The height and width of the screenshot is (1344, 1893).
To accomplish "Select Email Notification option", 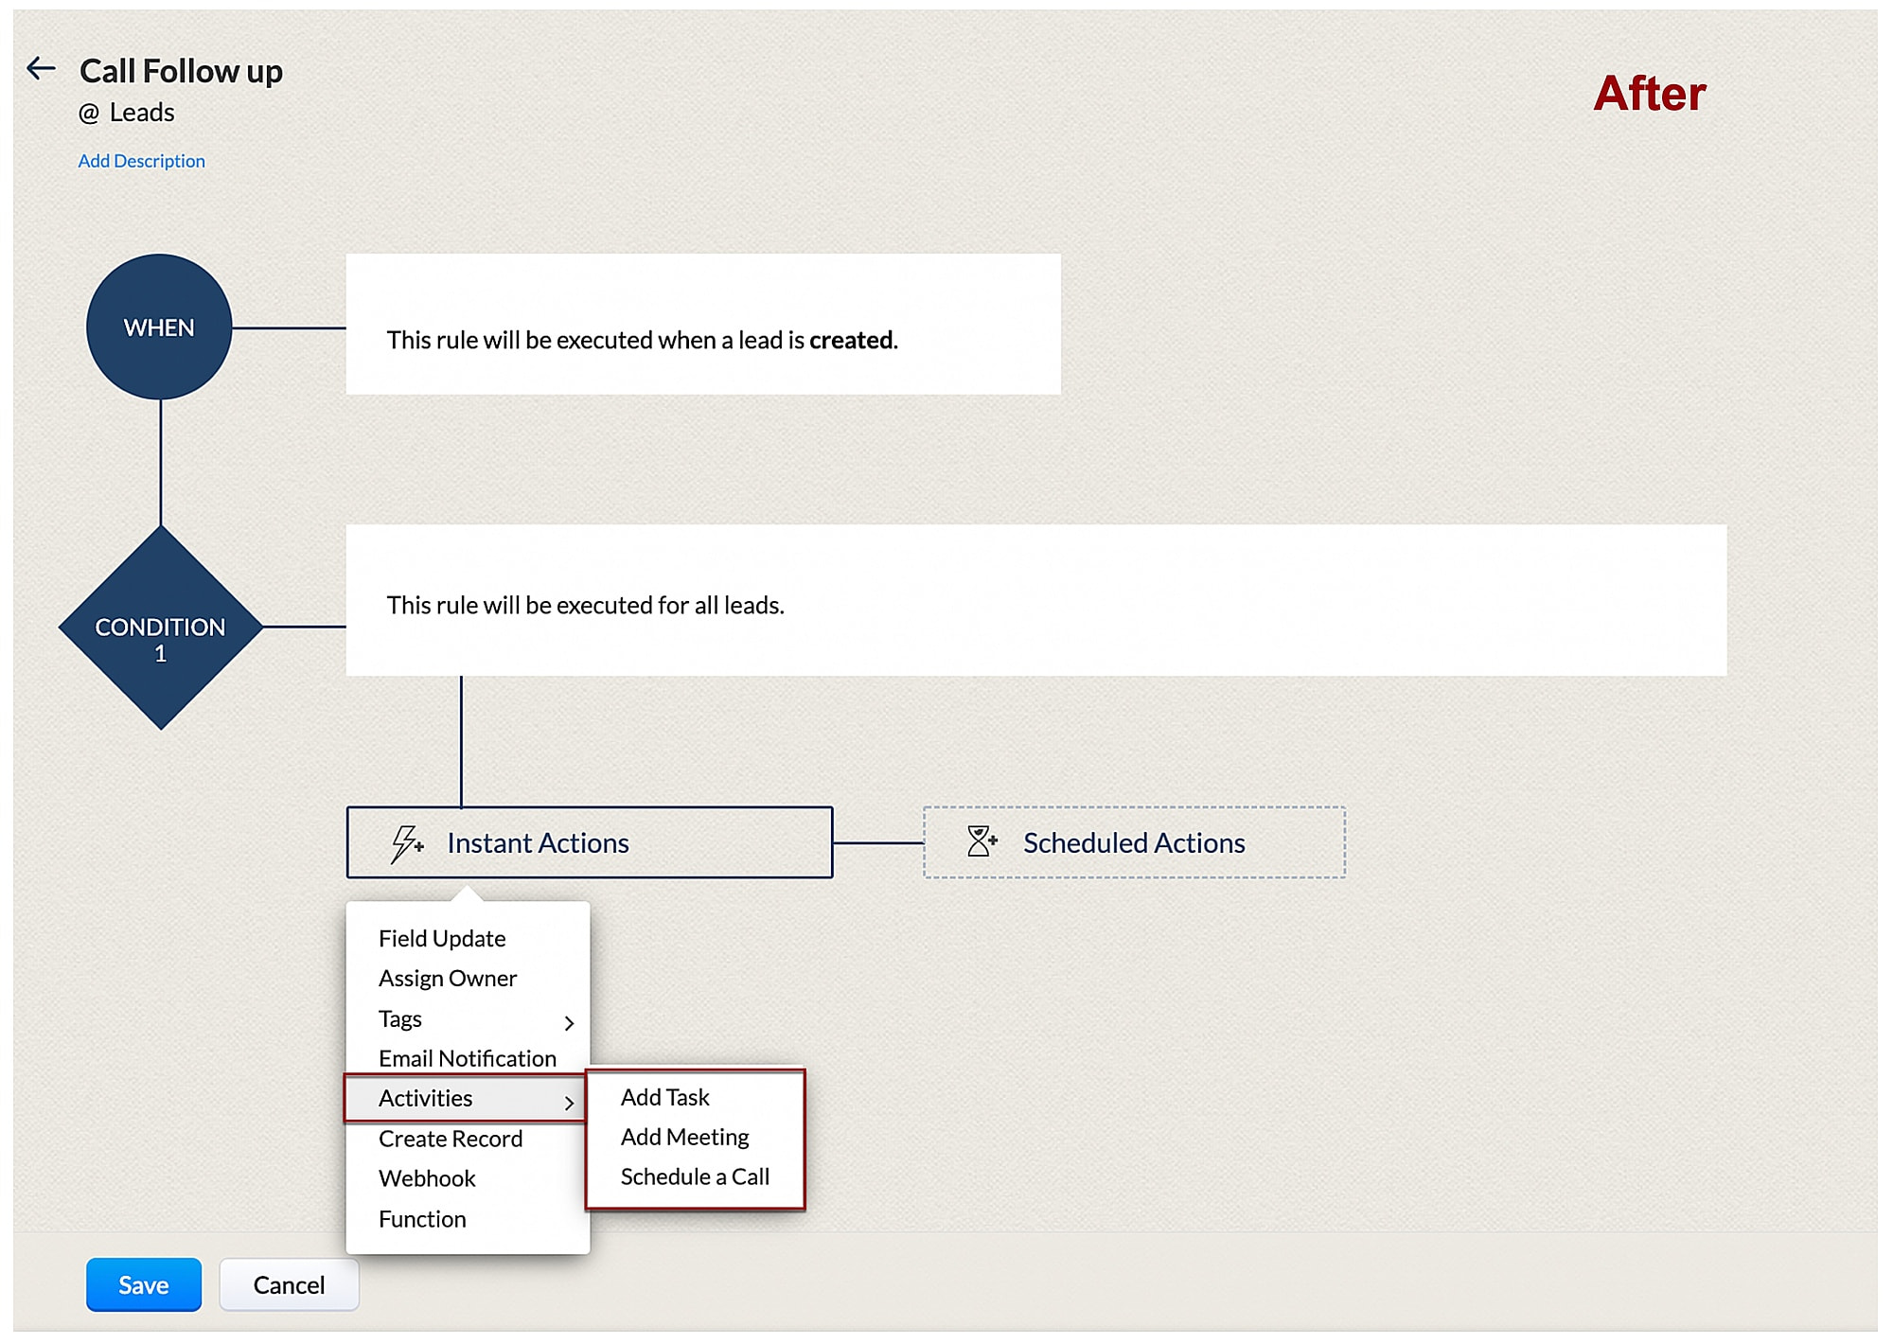I will 468,1058.
